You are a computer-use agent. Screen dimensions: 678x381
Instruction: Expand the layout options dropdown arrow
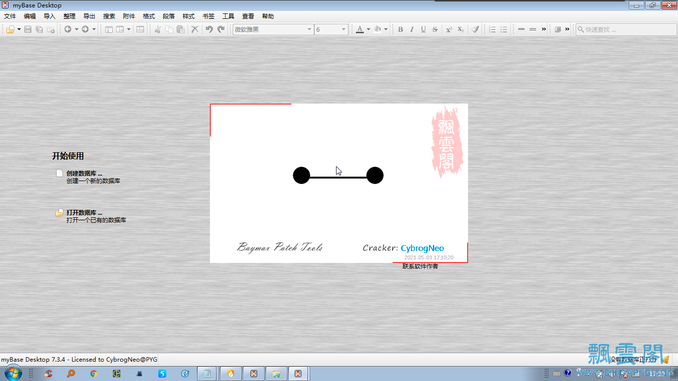pos(129,29)
